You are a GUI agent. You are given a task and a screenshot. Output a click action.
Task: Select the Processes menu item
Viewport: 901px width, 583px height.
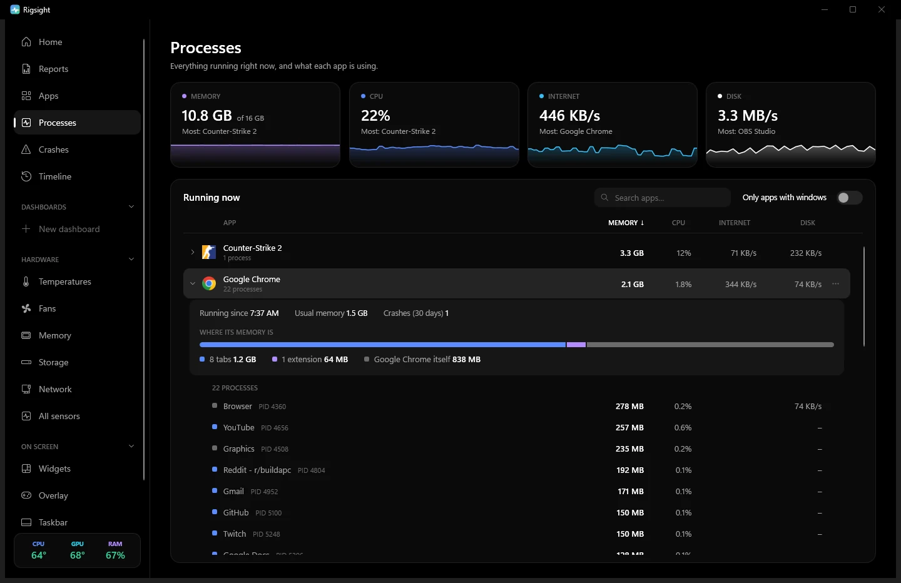click(77, 123)
